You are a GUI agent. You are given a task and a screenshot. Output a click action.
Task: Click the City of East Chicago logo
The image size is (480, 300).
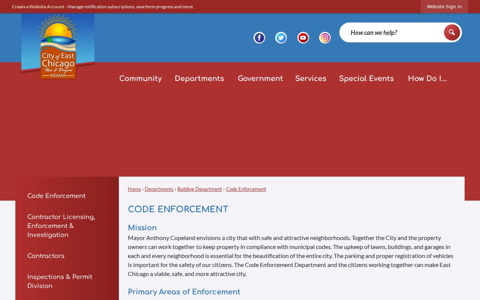pos(58,46)
